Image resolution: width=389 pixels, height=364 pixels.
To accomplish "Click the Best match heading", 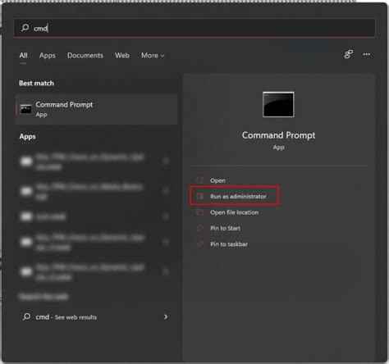I will [36, 84].
